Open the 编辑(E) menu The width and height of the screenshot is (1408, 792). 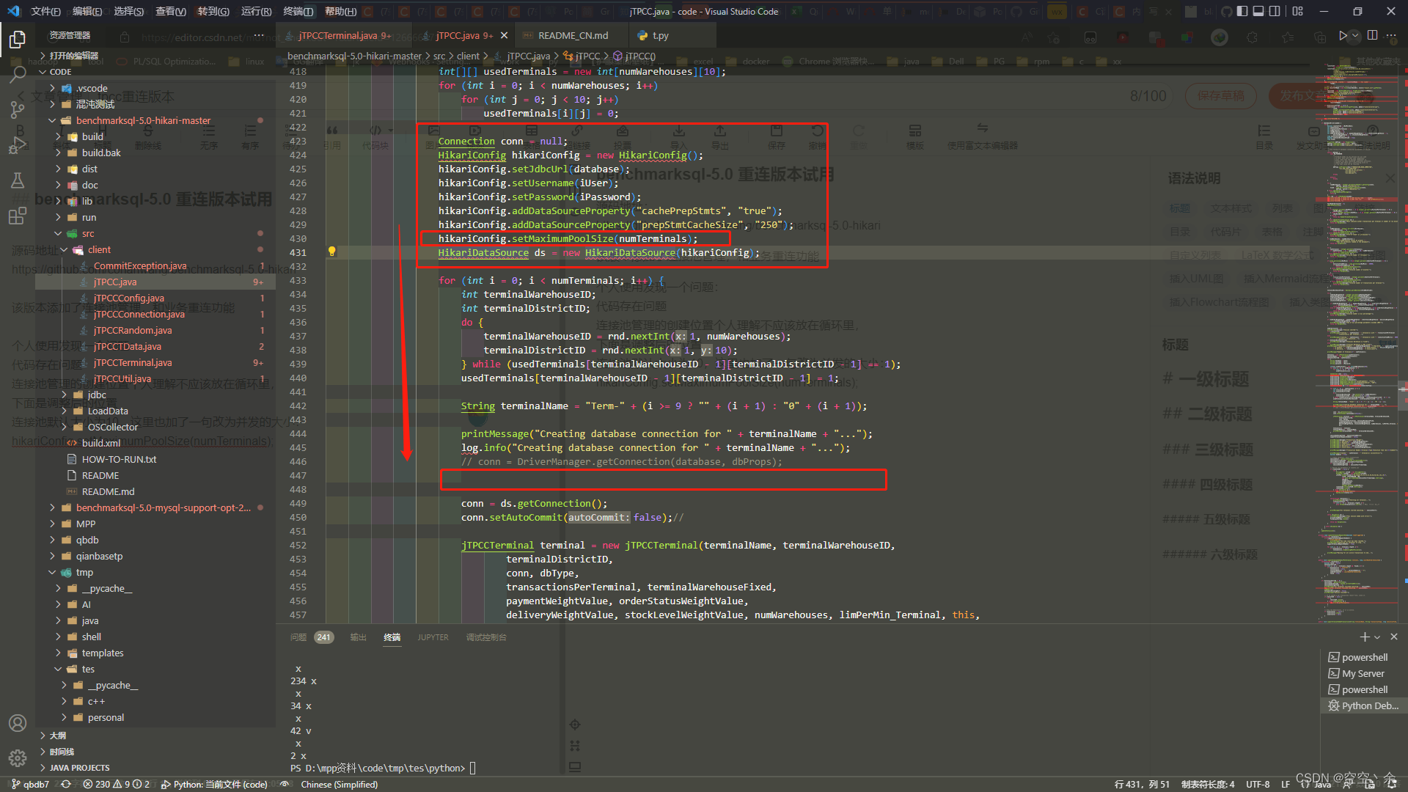(x=87, y=11)
